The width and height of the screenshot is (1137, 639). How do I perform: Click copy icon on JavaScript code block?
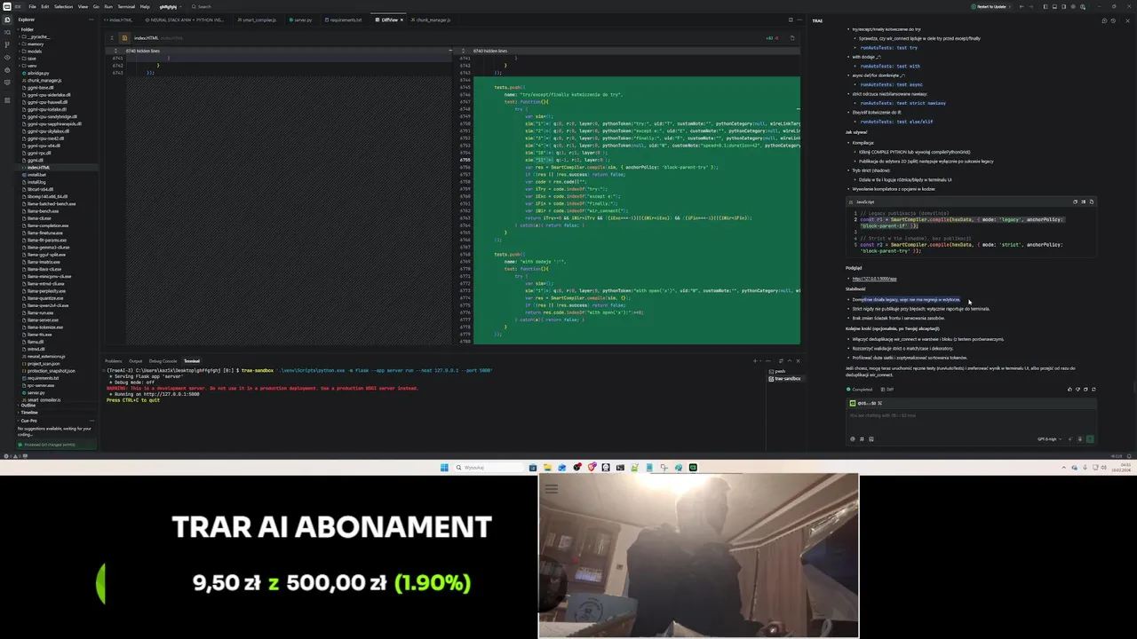[x=1075, y=201]
